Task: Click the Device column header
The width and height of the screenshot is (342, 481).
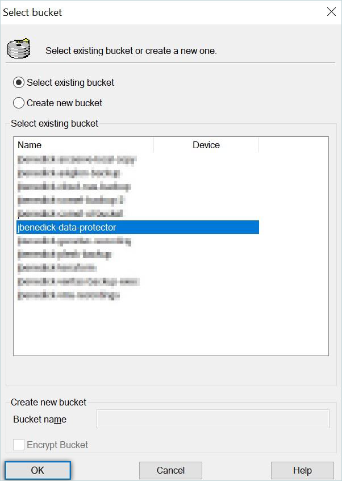Action: coord(206,145)
